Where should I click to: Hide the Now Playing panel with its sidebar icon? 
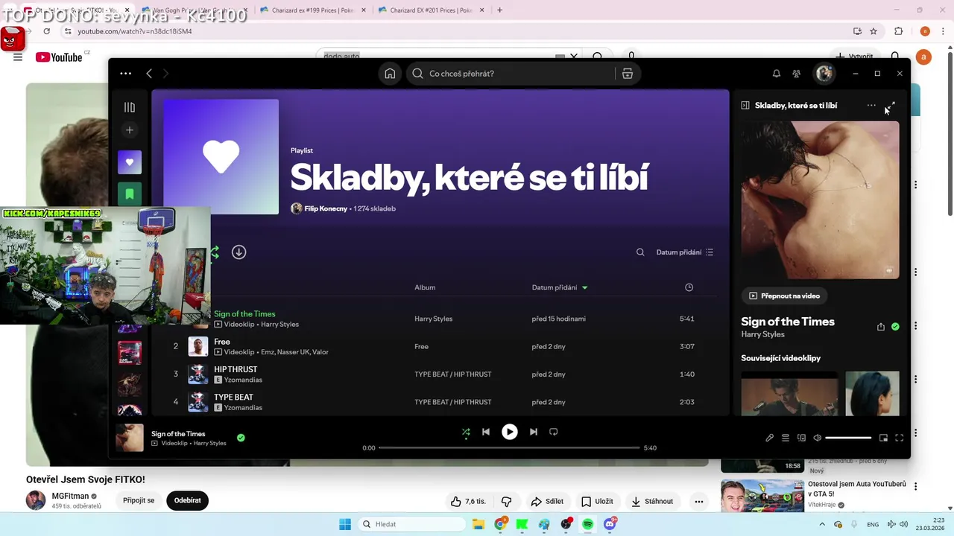(745, 105)
